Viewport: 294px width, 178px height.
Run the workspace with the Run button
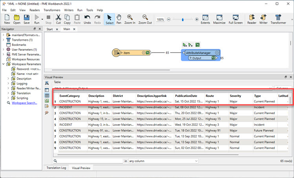tap(37, 19)
